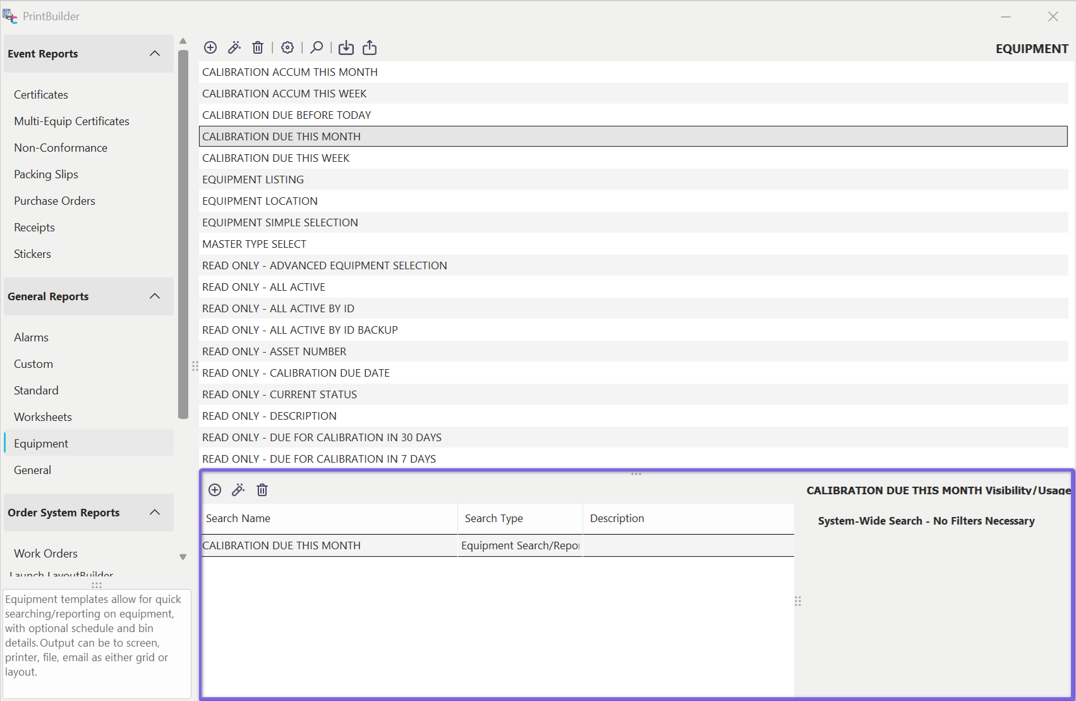This screenshot has width=1076, height=701.
Task: Open the Certificates report category
Action: coord(41,95)
